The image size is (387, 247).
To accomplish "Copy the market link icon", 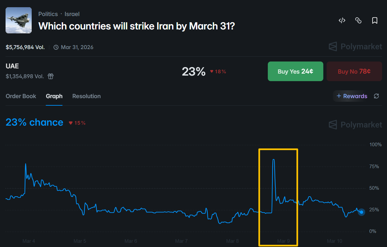I will (358, 21).
